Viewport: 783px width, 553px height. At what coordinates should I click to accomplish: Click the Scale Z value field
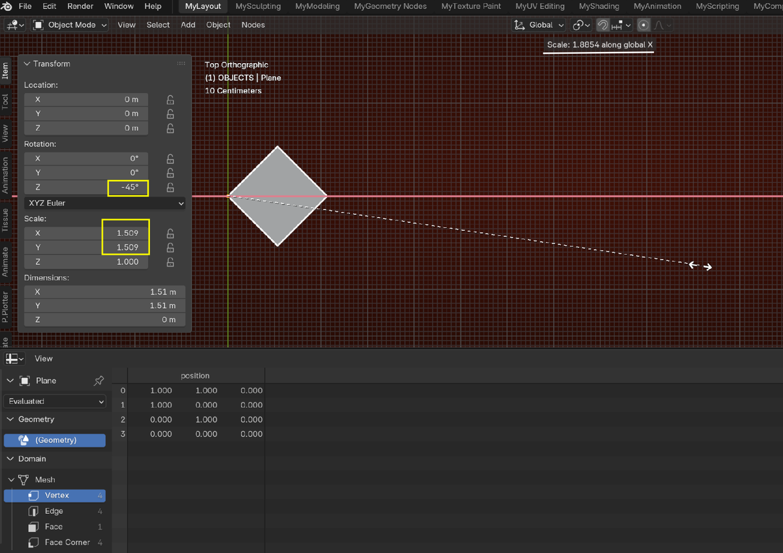86,262
